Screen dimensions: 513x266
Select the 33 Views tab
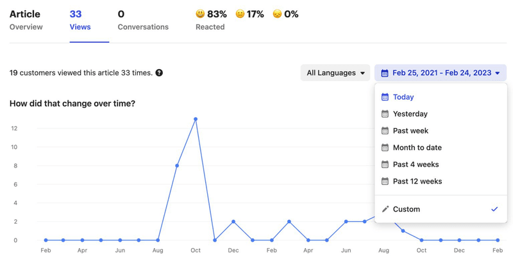pyautogui.click(x=80, y=20)
